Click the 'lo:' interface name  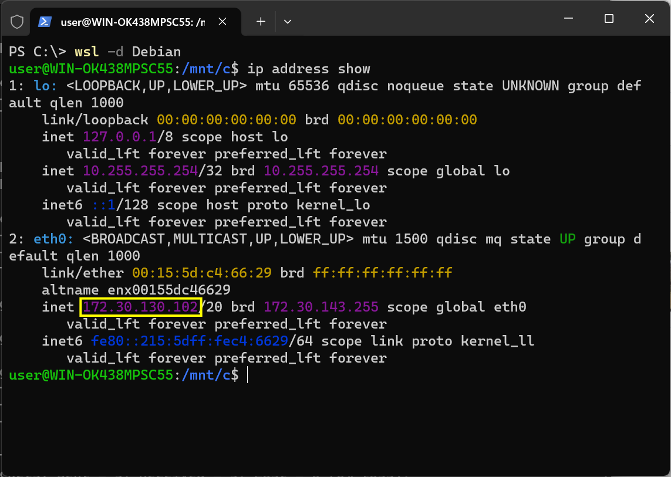point(45,86)
